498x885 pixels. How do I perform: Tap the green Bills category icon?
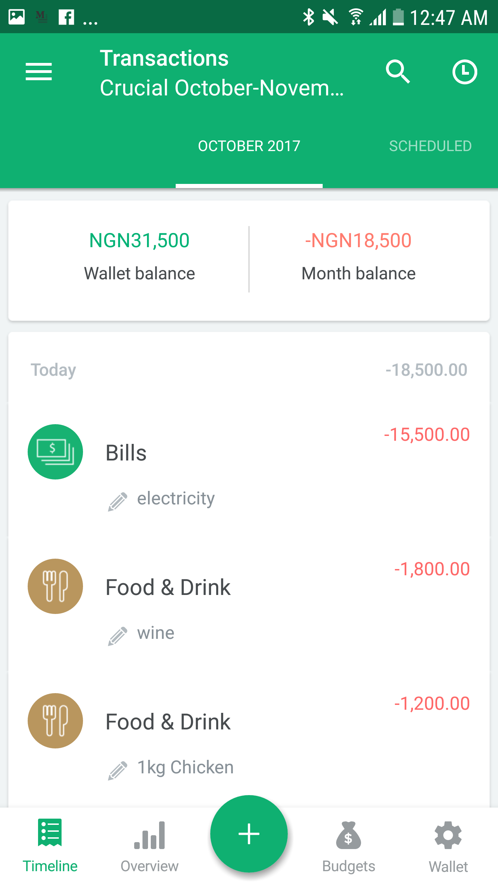point(55,451)
